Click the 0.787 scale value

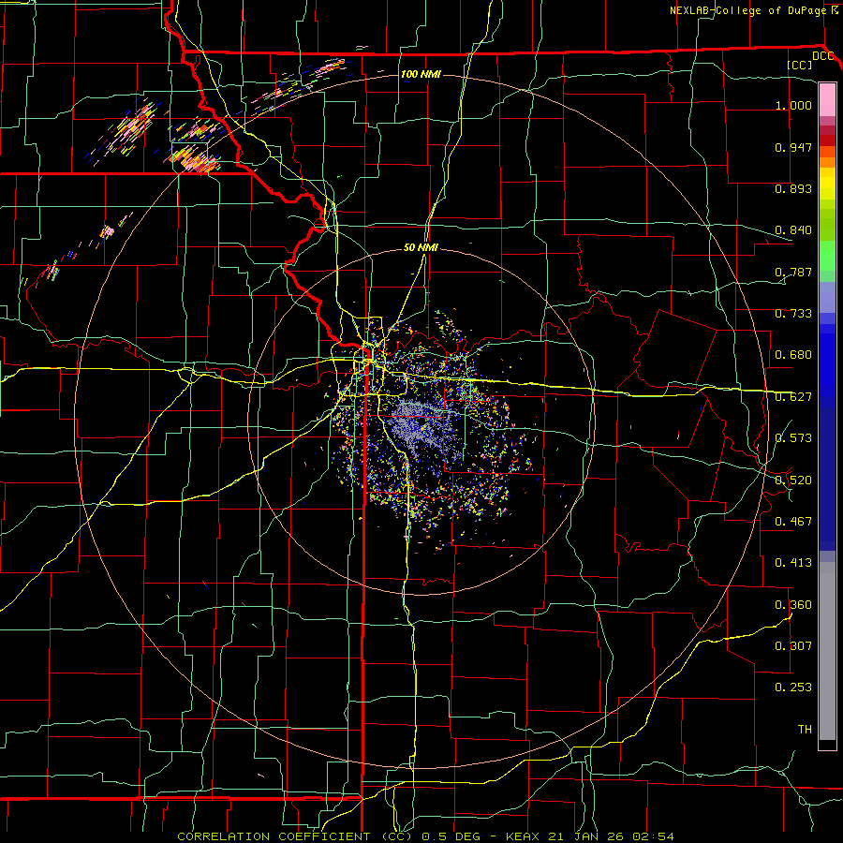(793, 272)
